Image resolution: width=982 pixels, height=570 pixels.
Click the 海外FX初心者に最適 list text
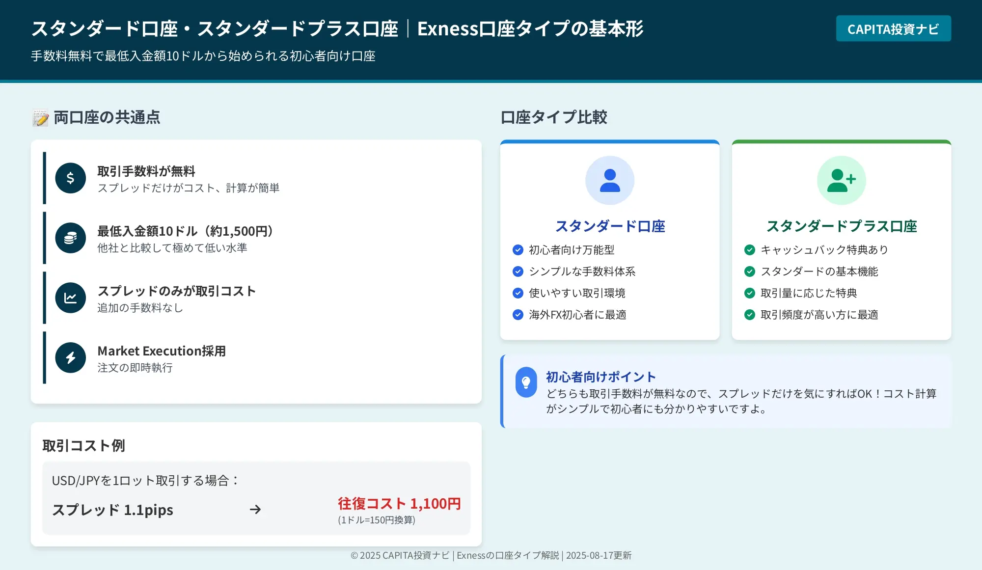(577, 315)
